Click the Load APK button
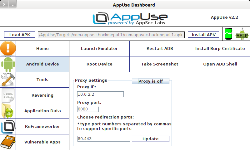This screenshot has height=150, width=250. tap(20, 35)
